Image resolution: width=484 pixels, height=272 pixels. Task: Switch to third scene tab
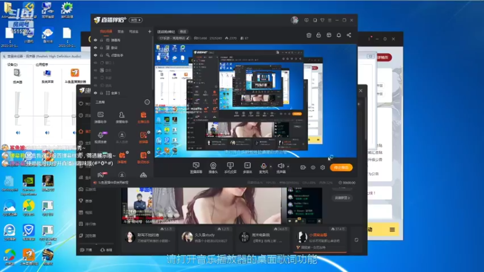click(x=134, y=31)
